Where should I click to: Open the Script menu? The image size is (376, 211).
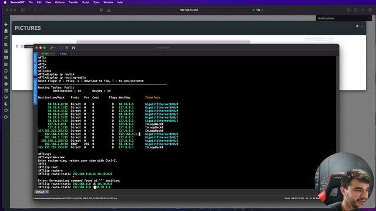pyautogui.click(x=86, y=2)
